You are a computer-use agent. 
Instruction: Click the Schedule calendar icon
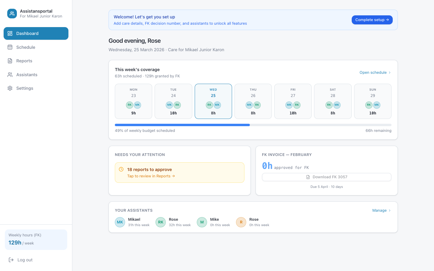click(10, 47)
